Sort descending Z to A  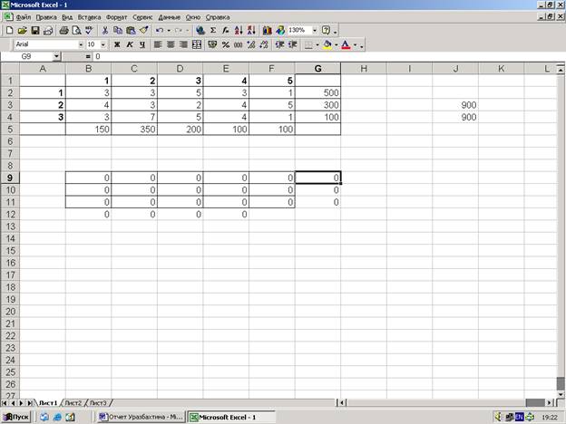tap(251, 31)
